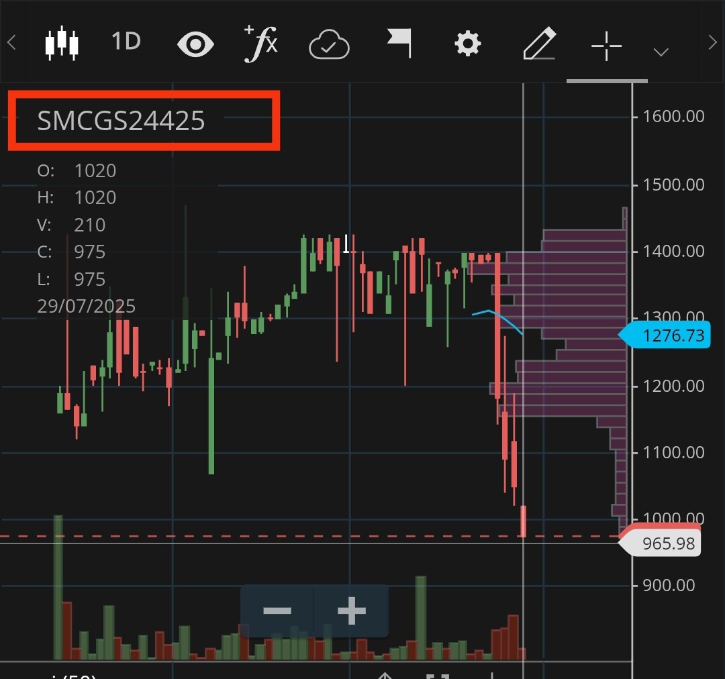This screenshot has width=725, height=679.
Task: Change the 1D timeframe interval
Action: (126, 42)
